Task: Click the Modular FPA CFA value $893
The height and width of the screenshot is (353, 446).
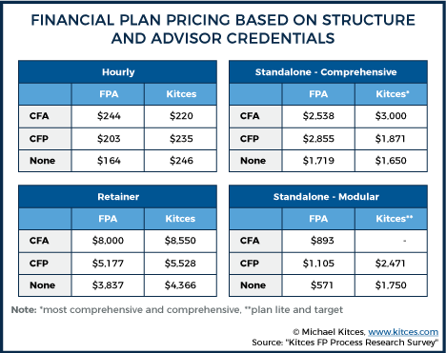Action: click(x=322, y=241)
